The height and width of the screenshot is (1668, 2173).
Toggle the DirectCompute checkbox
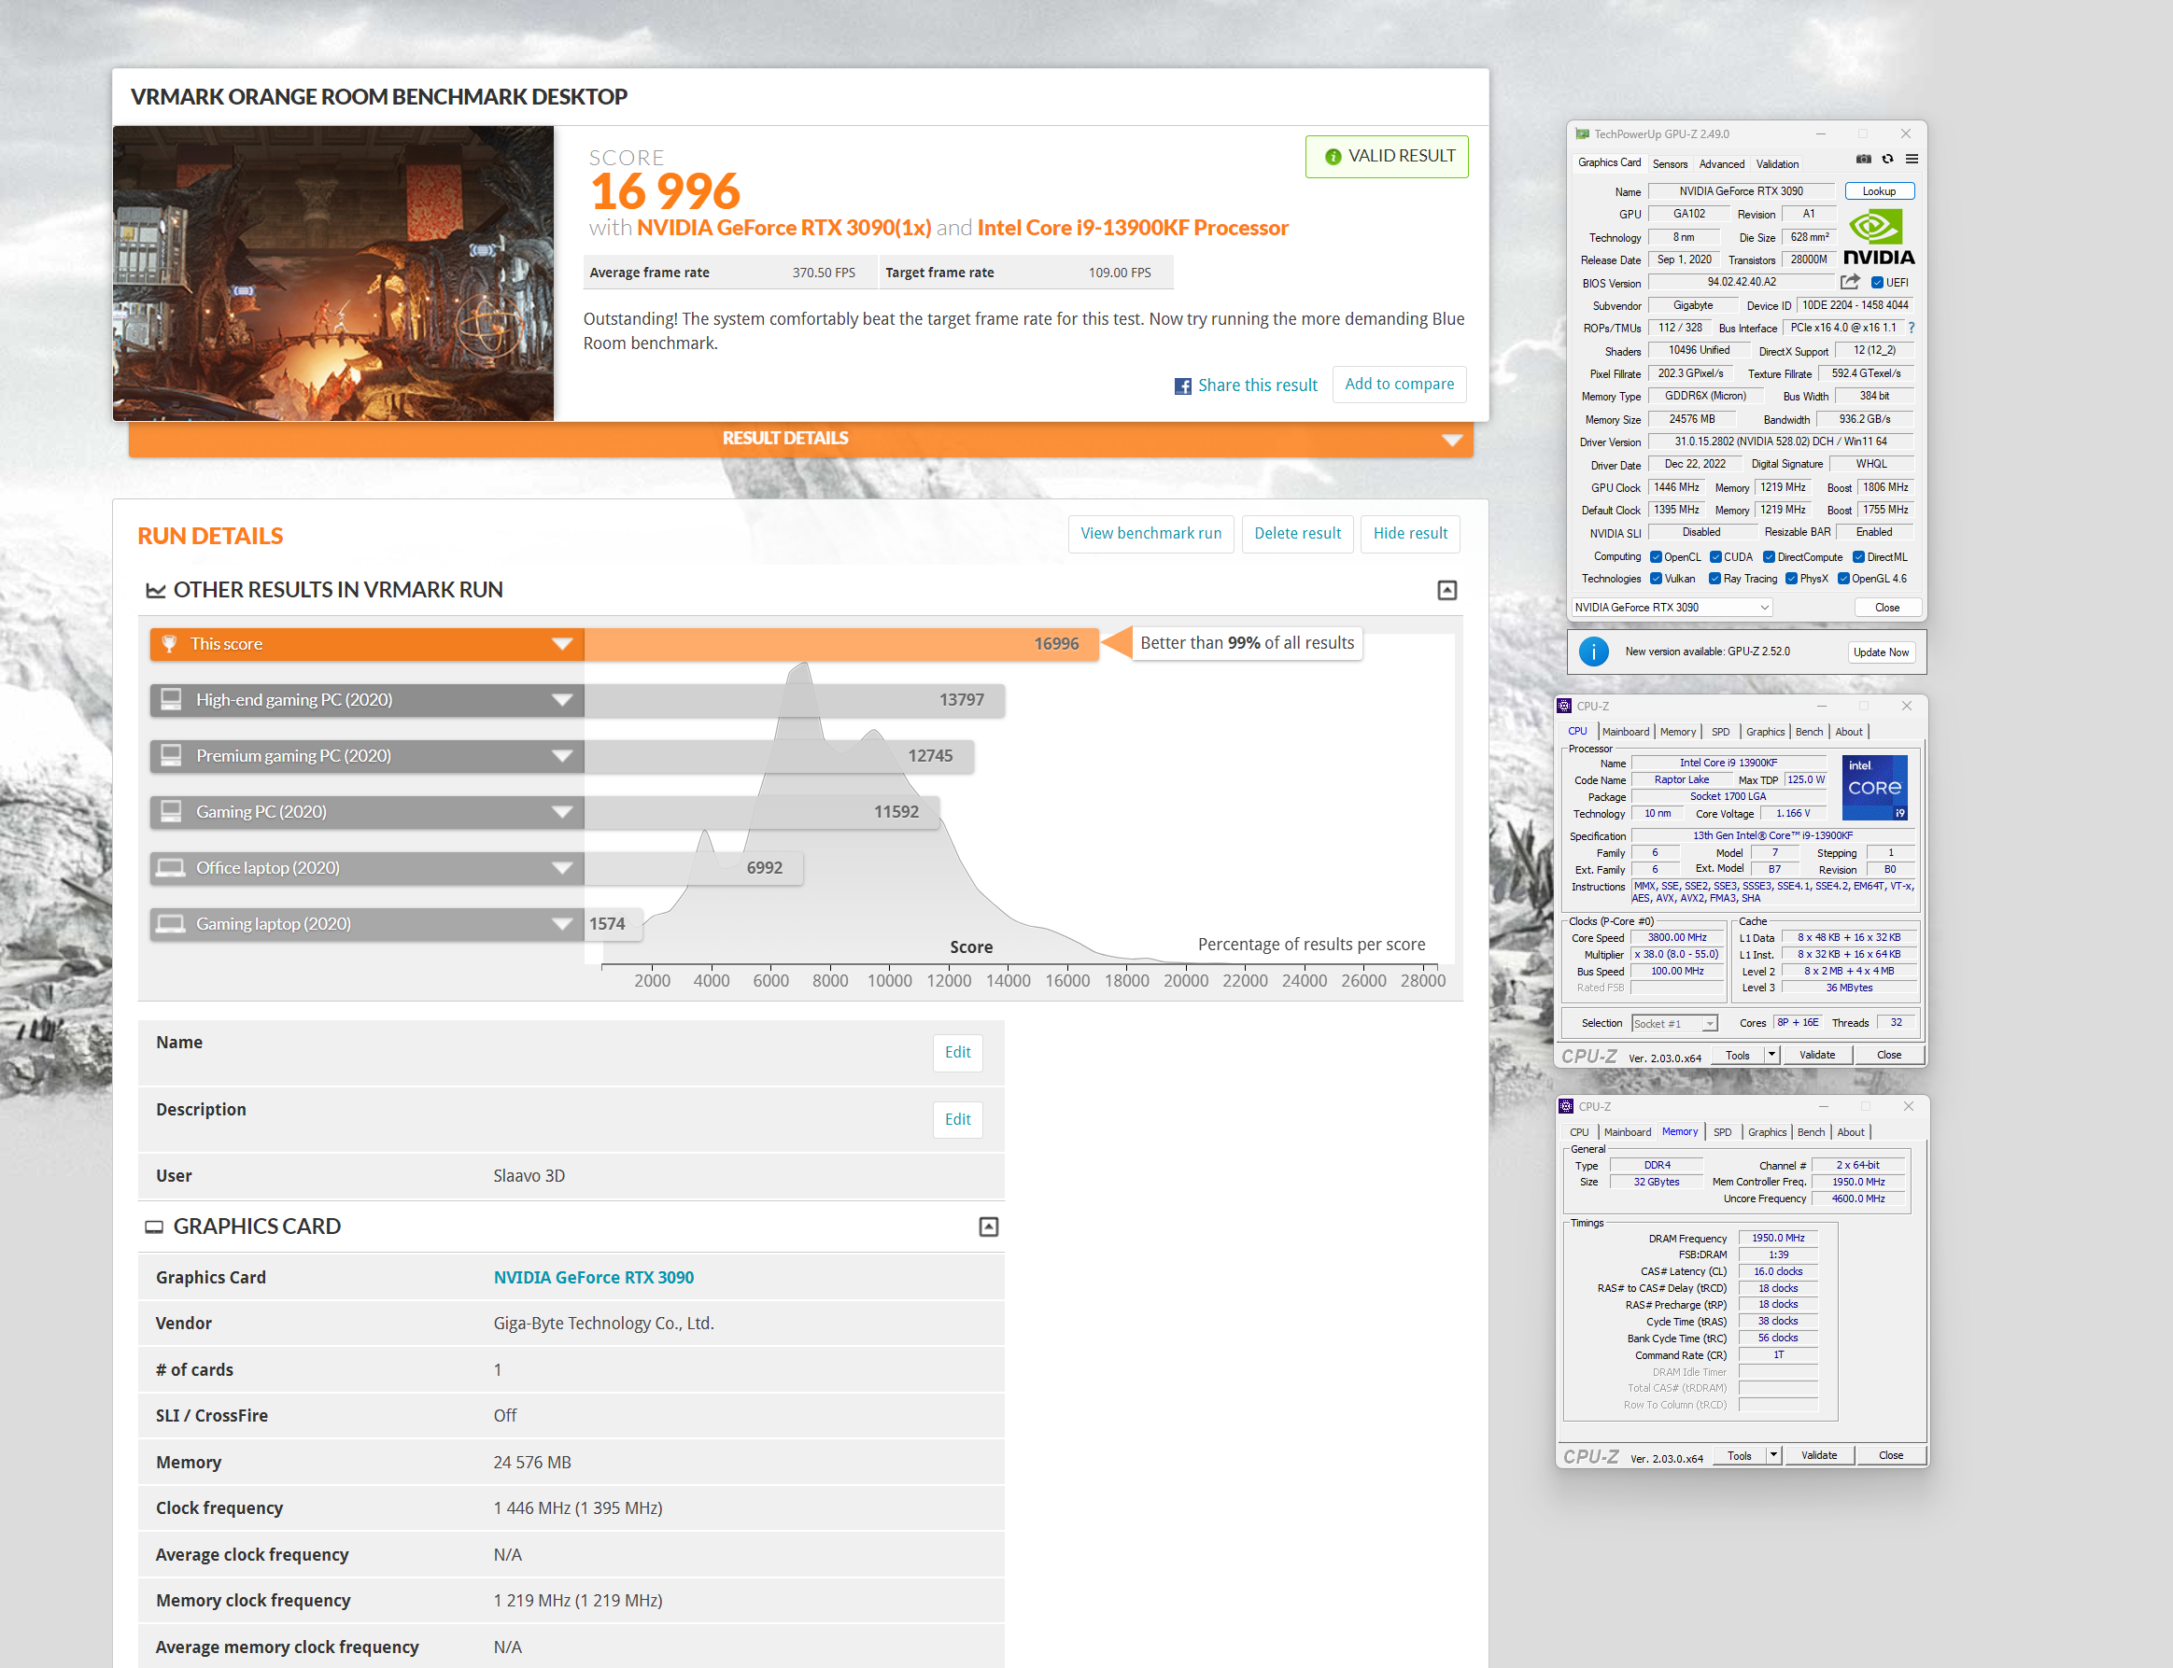click(1769, 556)
